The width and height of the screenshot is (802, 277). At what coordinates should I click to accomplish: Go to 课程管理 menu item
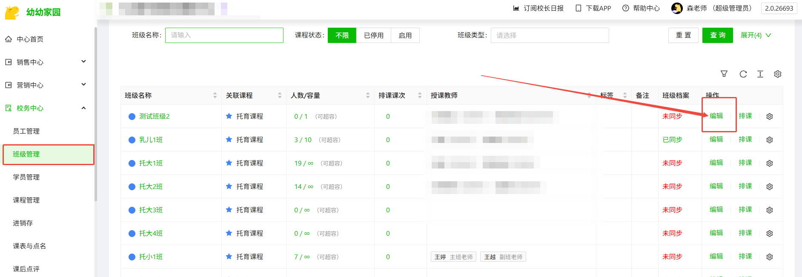26,200
